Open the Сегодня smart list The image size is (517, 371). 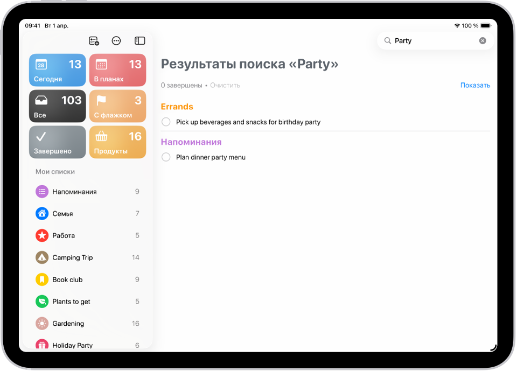click(x=57, y=70)
